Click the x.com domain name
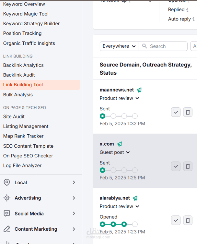Image resolution: width=197 pixels, height=244 pixels. (107, 144)
